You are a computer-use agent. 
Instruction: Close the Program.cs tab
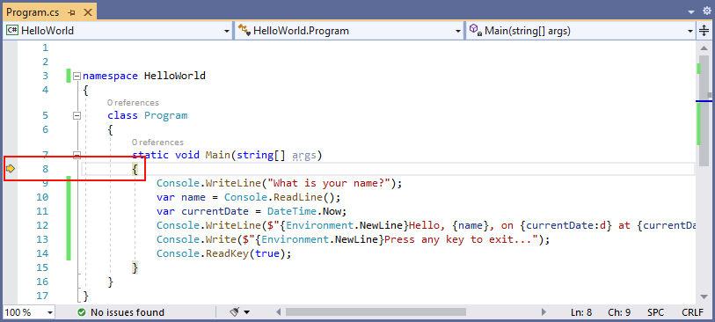(x=87, y=13)
